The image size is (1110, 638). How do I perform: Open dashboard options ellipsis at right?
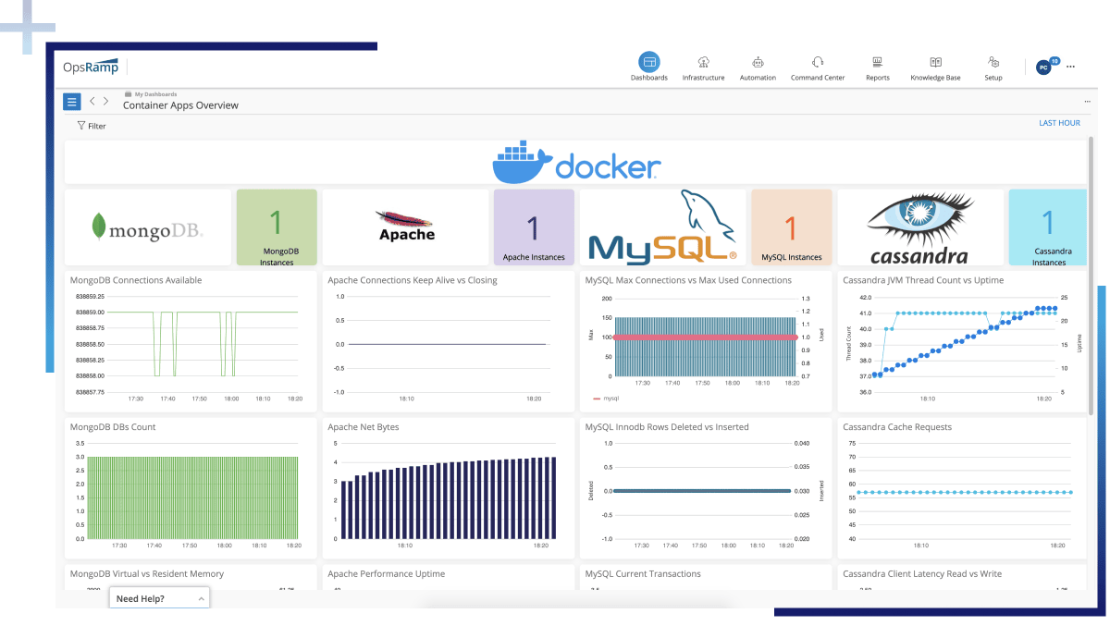(x=1087, y=101)
